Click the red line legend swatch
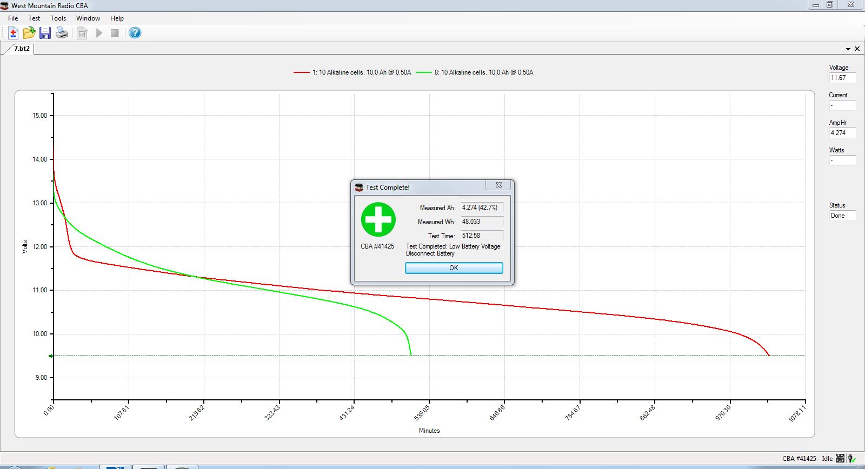 coord(301,72)
